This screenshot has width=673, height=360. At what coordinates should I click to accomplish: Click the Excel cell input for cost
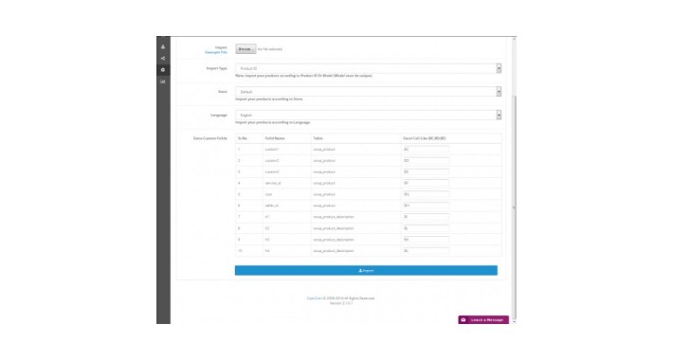click(x=426, y=194)
